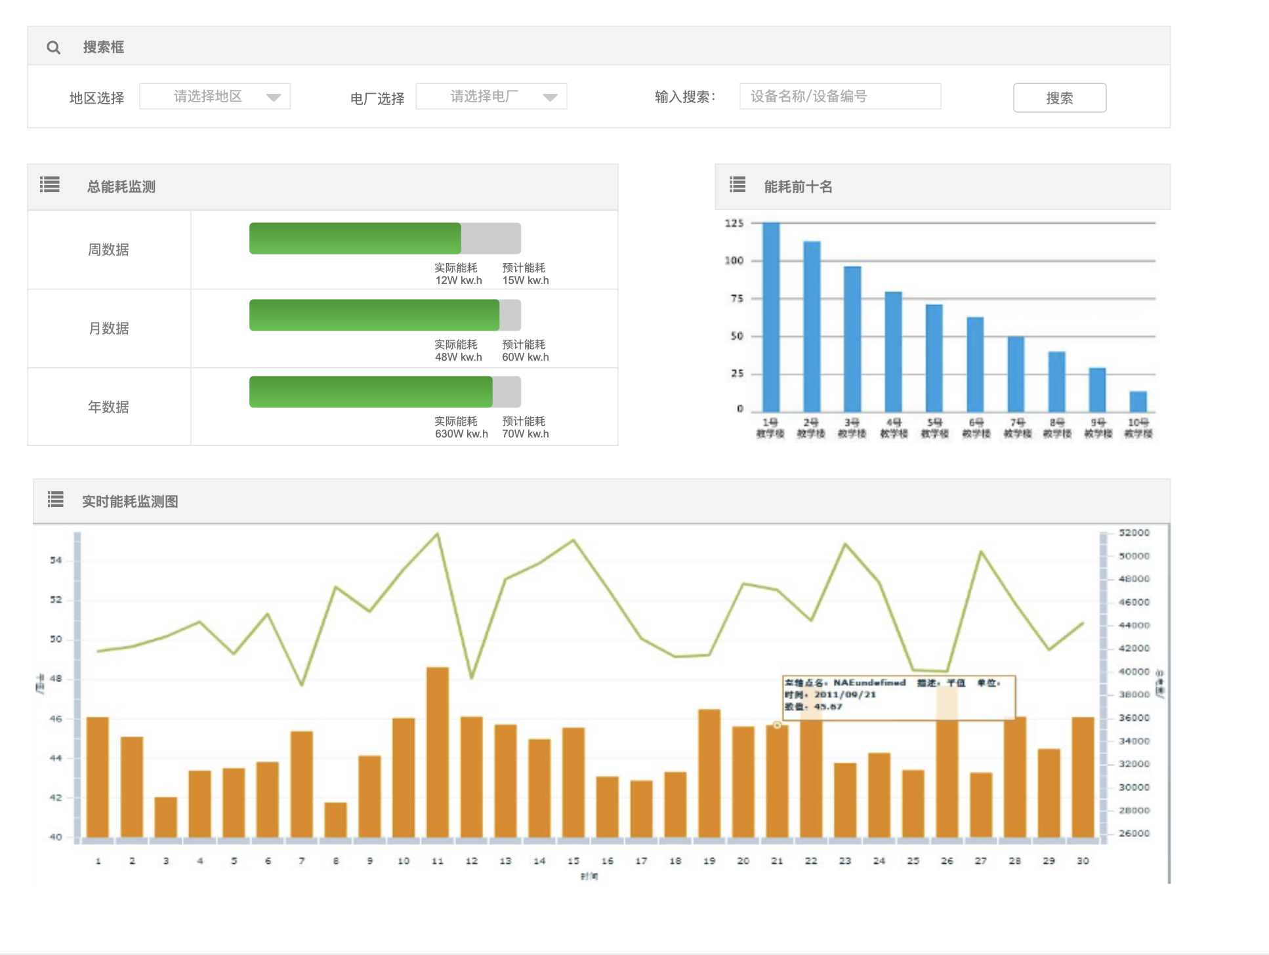Screen dimensions: 1269x955
Task: Click the 地区选择 dropdown arrow
Action: (274, 97)
